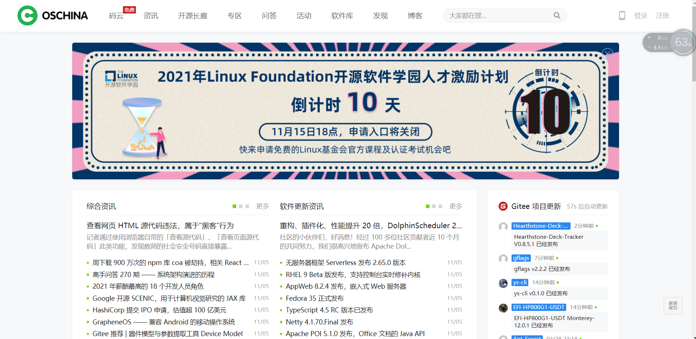The width and height of the screenshot is (696, 339).
Task: Select first carousel dot in 综合资讯
Action: 234,206
